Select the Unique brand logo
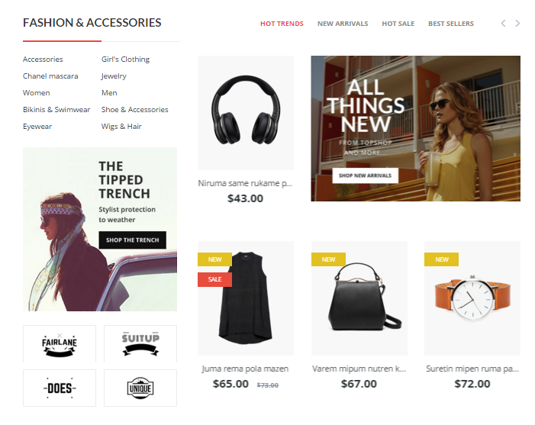The image size is (535, 425). 140,388
